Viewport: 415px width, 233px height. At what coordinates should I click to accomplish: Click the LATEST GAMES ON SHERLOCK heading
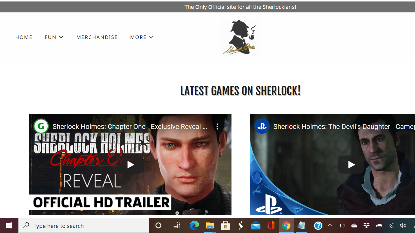[x=240, y=91]
